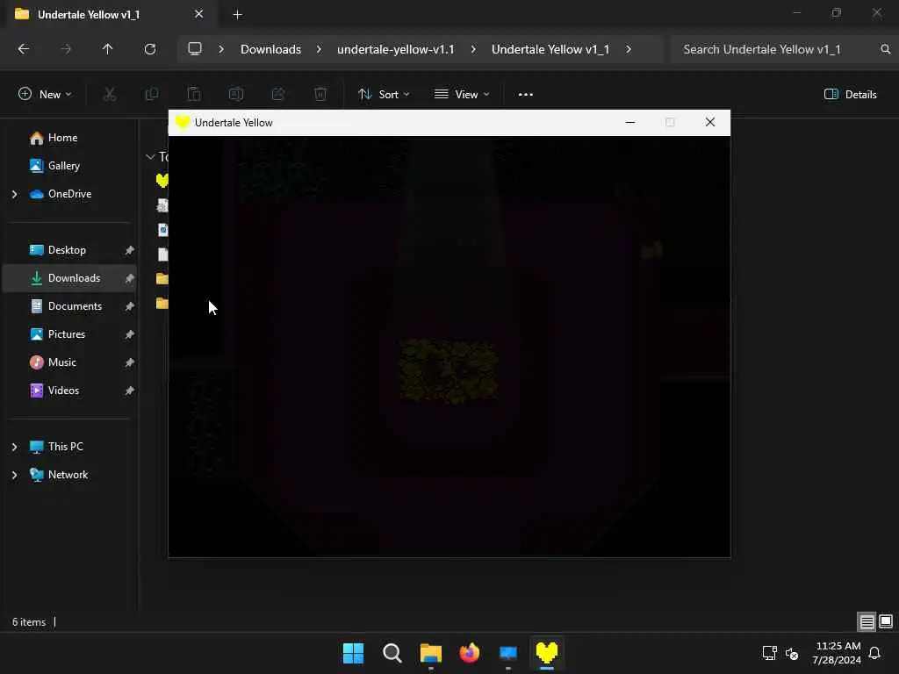Refresh the current folder
Image resolution: width=899 pixels, height=674 pixels.
click(x=150, y=49)
